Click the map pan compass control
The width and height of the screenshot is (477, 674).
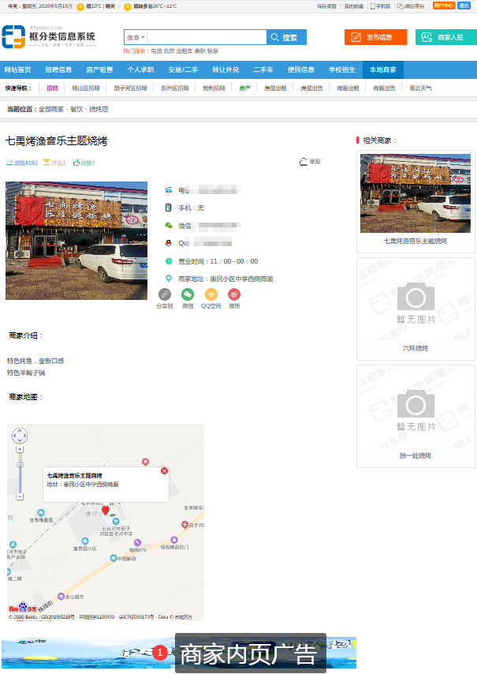point(20,436)
